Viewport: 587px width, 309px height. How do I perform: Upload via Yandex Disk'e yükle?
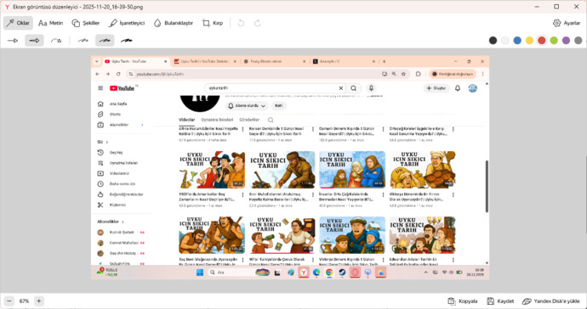click(x=551, y=301)
